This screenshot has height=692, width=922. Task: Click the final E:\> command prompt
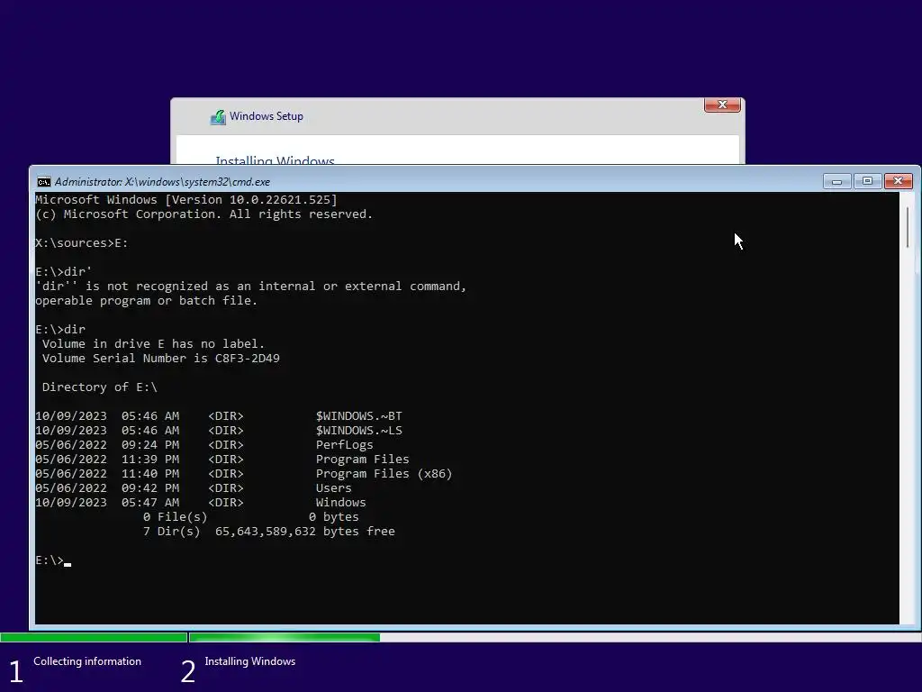point(53,560)
